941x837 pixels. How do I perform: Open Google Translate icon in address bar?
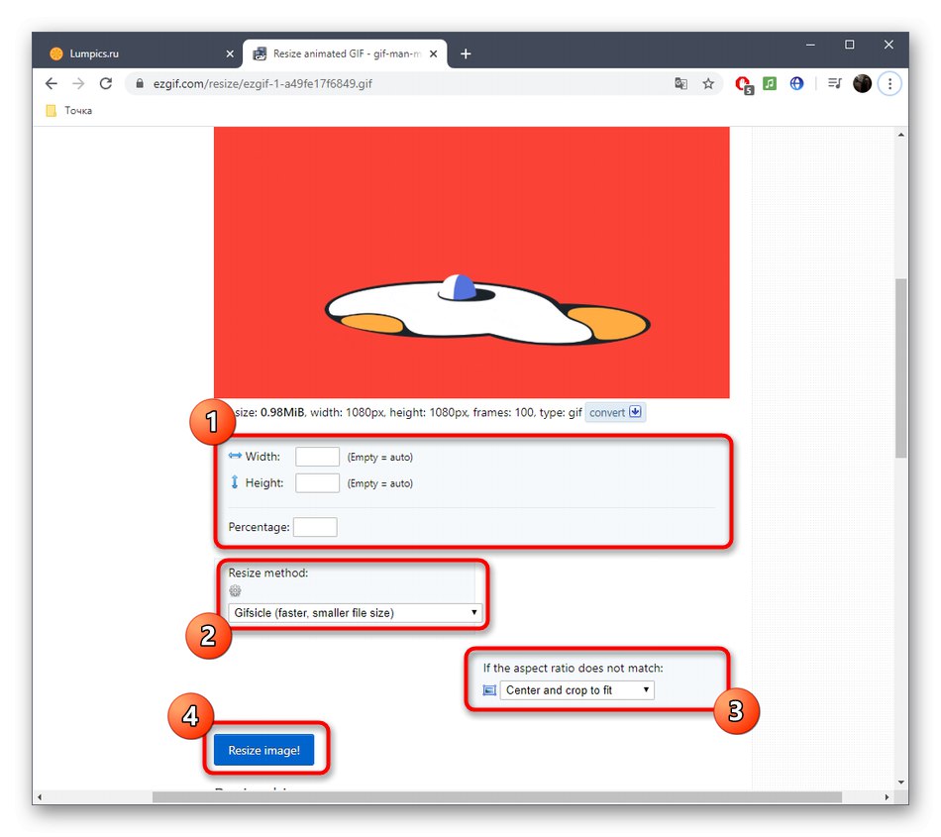pos(680,84)
